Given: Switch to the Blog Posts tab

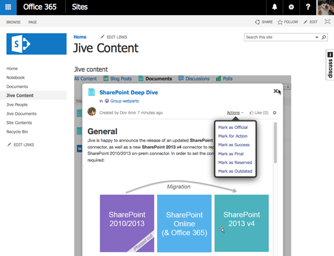Looking at the screenshot, I should click(117, 79).
